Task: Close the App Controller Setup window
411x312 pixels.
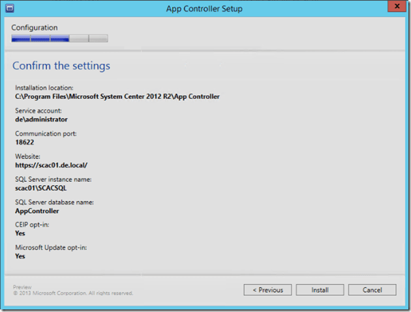Action: pyautogui.click(x=394, y=8)
